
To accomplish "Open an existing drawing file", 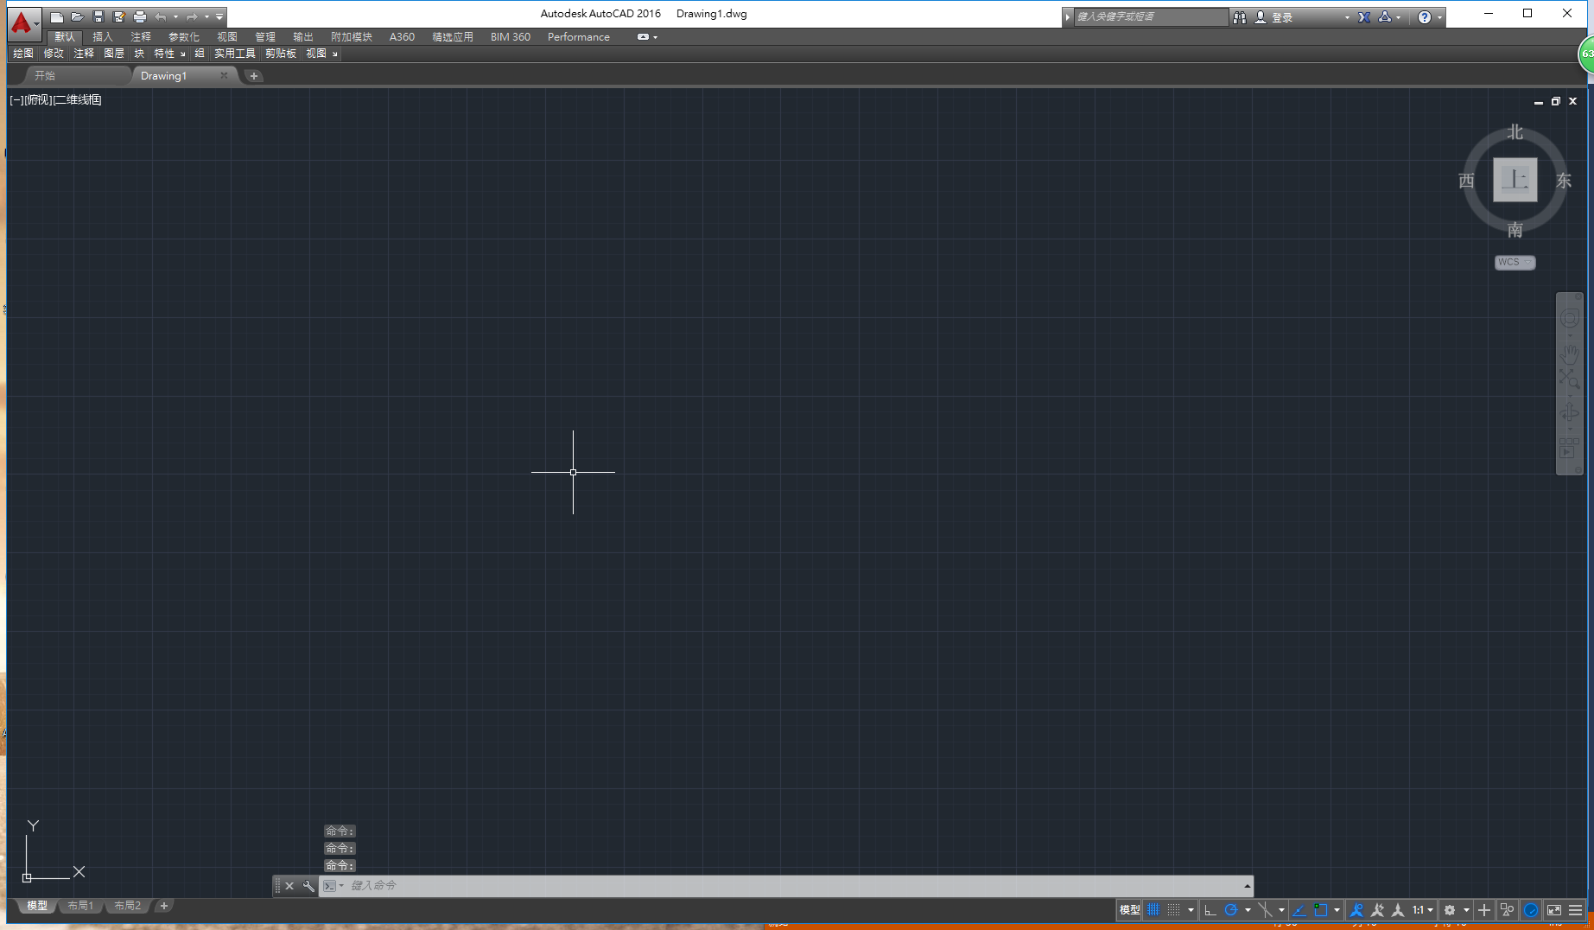I will [78, 16].
